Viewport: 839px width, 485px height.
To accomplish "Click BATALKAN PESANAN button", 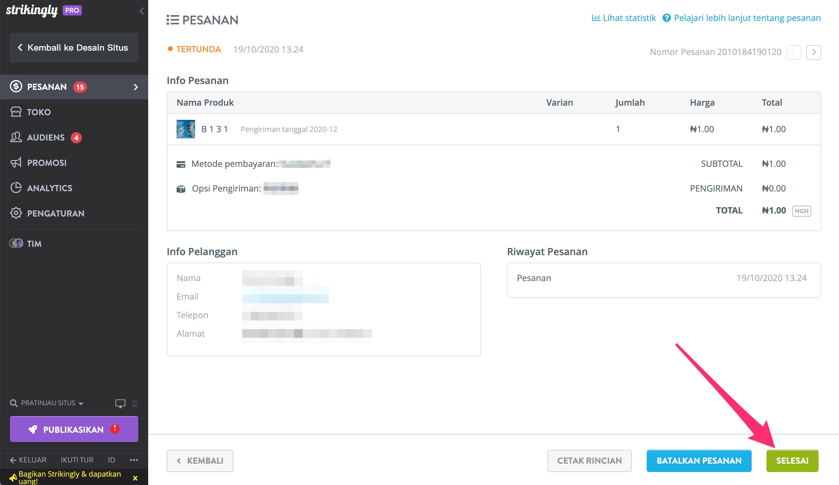I will pos(699,461).
